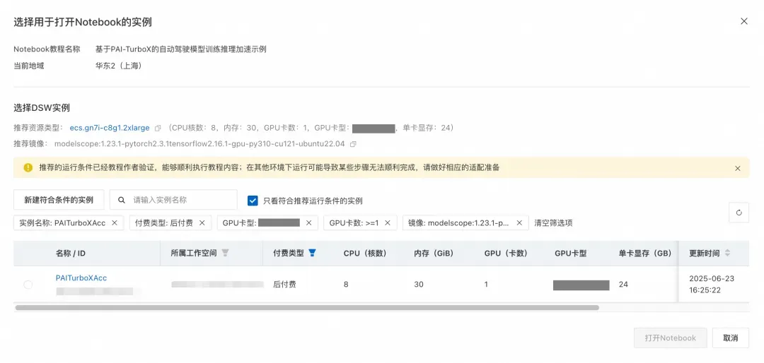The width and height of the screenshot is (764, 363).
Task: Click the CPU（核数） column header
Action: point(365,253)
